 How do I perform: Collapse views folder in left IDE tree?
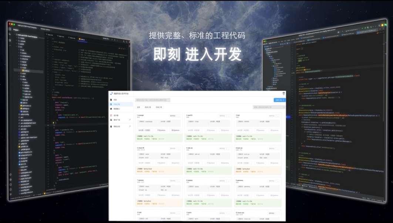pyautogui.click(x=19, y=79)
